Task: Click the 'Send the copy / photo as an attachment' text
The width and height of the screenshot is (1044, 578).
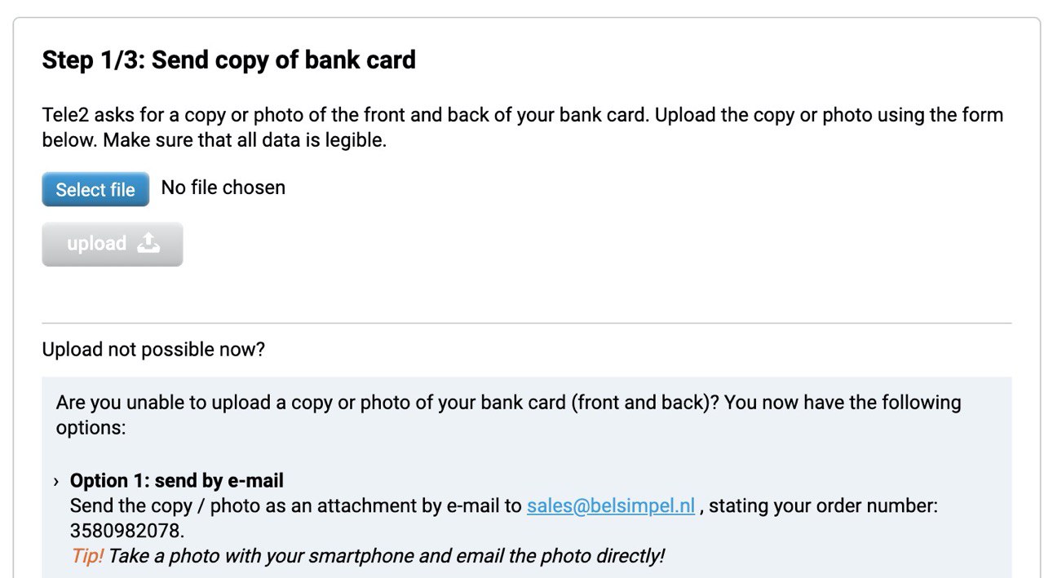Action: pyautogui.click(x=296, y=505)
